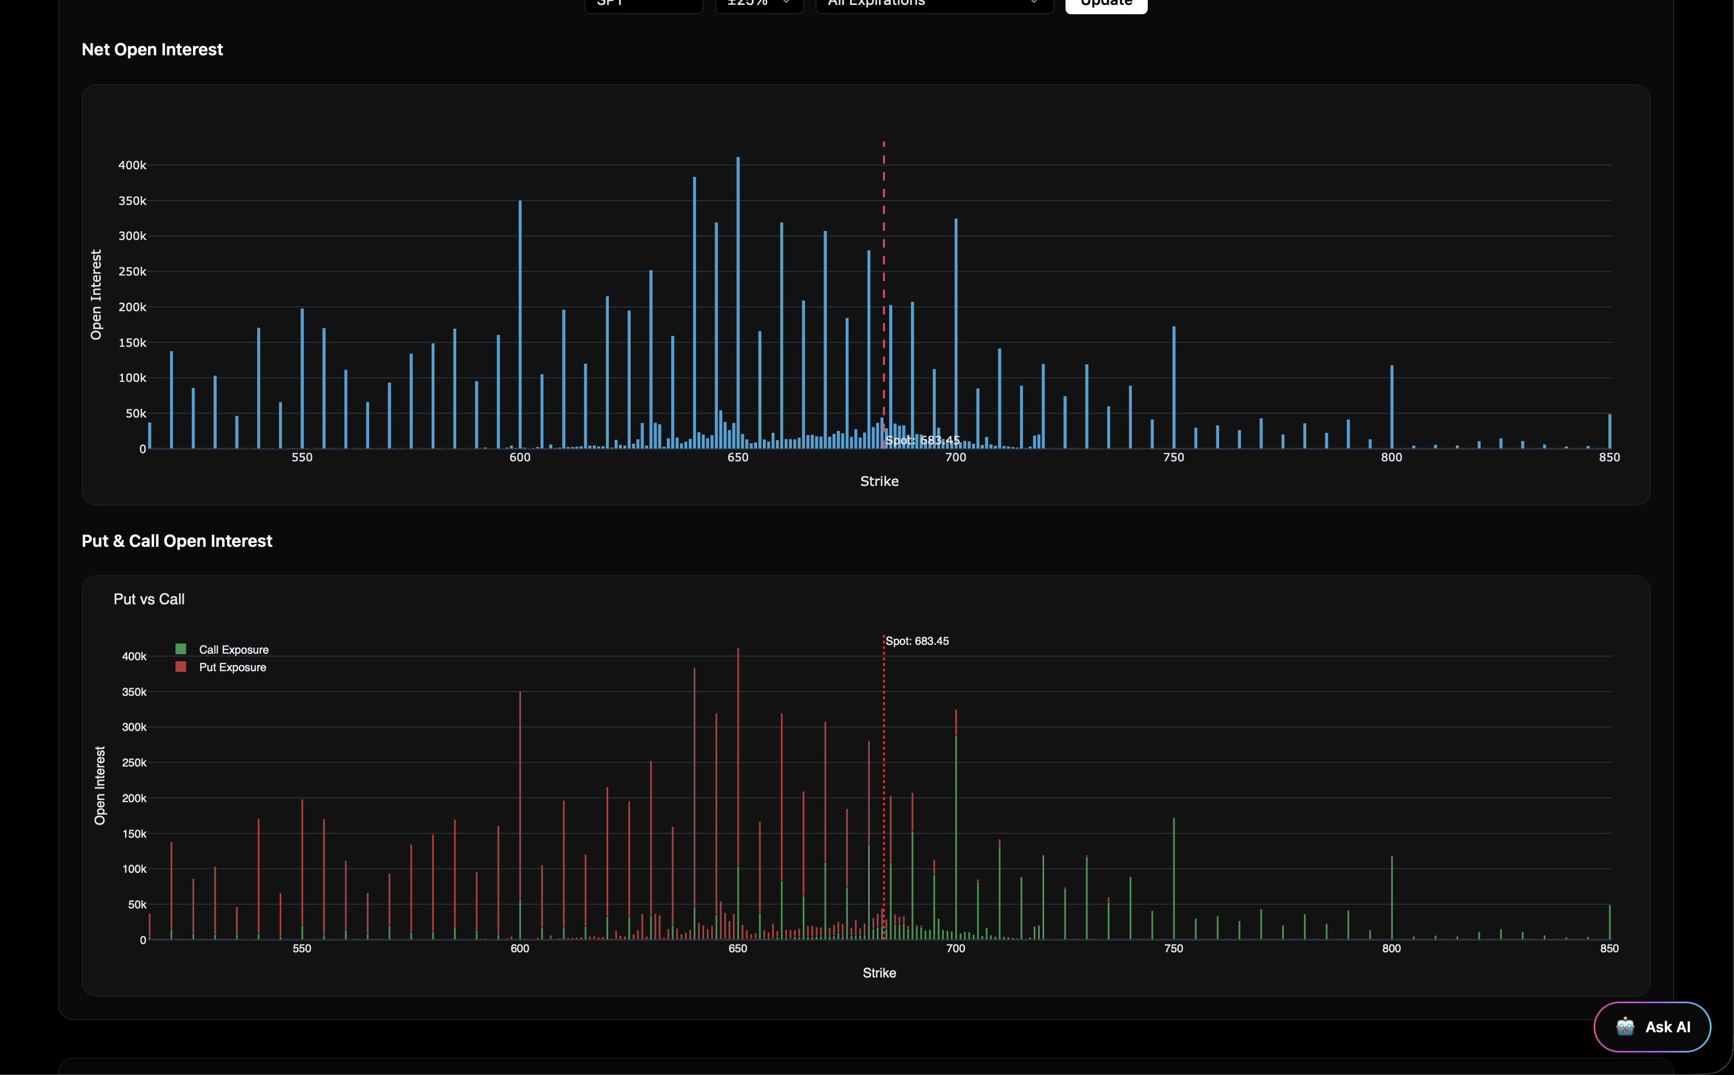The height and width of the screenshot is (1075, 1734).
Task: Open the Ask AI assistant
Action: pos(1652,1026)
